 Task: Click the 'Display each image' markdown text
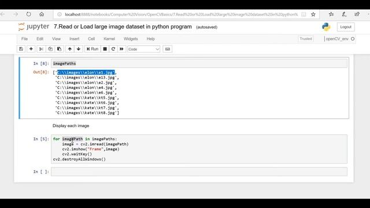click(x=71, y=126)
